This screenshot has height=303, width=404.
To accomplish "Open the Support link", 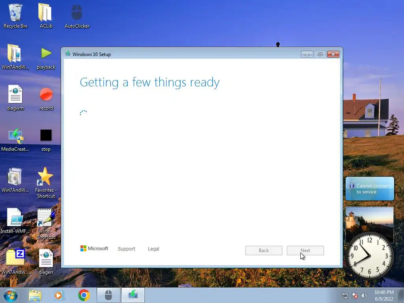I will (x=127, y=249).
